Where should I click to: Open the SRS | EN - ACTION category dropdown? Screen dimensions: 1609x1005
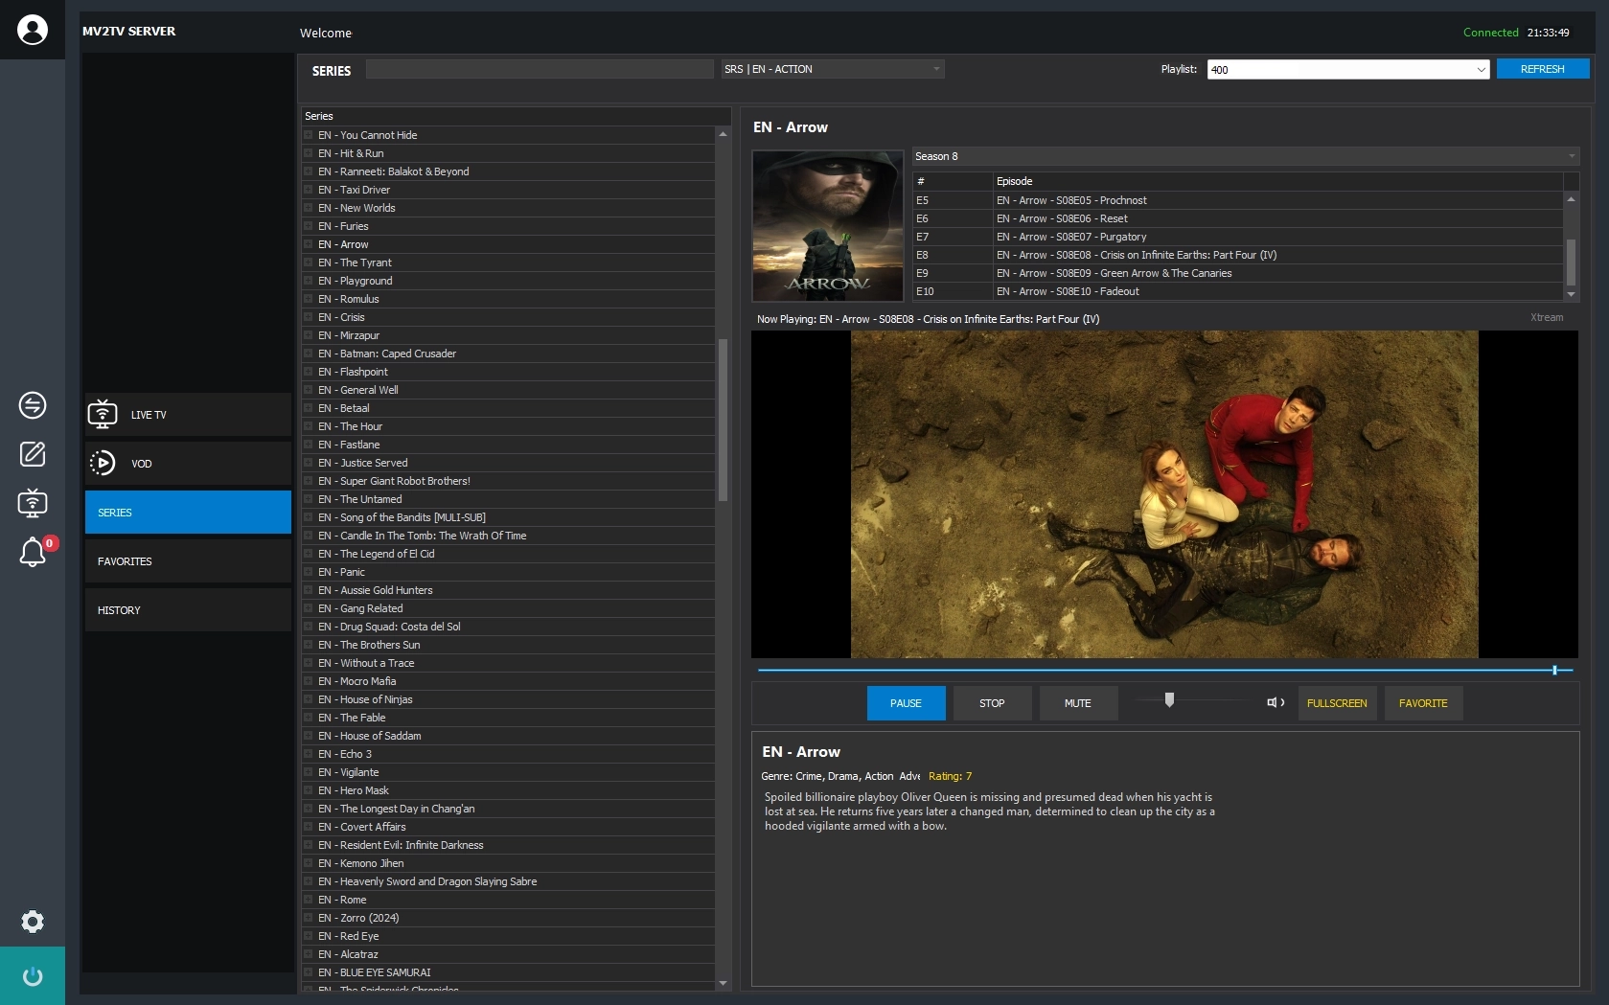833,69
